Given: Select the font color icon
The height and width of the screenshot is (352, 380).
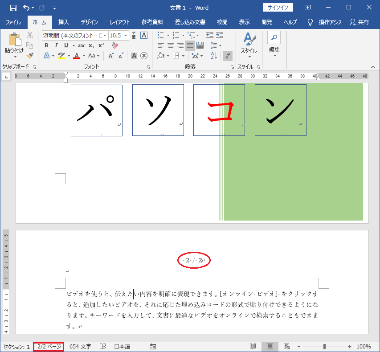Looking at the screenshot, I should point(76,55).
